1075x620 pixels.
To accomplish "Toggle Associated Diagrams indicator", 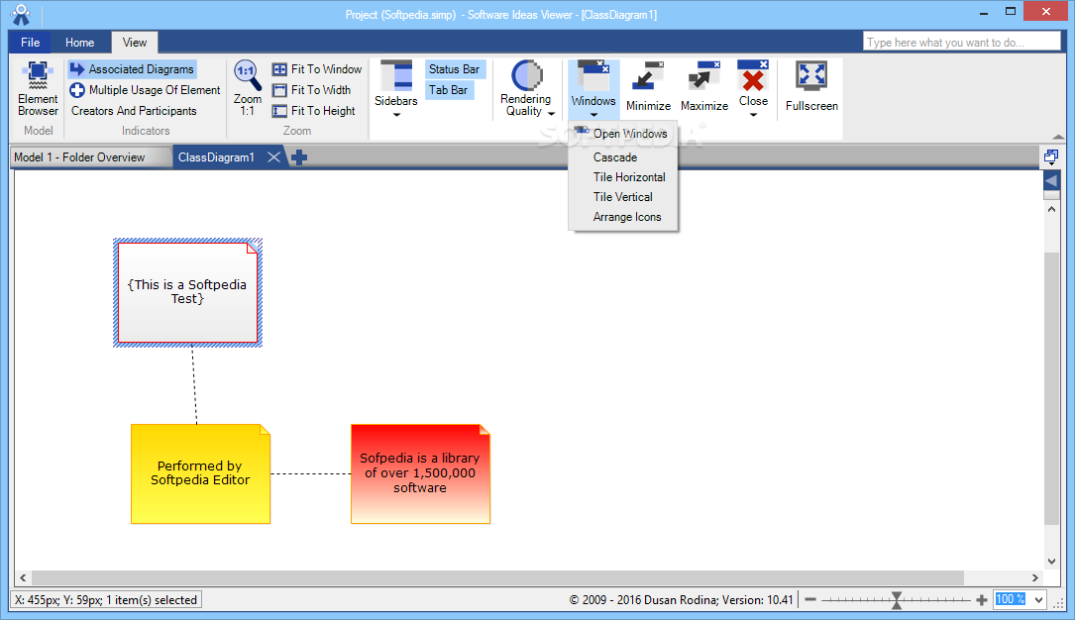I will 133,69.
